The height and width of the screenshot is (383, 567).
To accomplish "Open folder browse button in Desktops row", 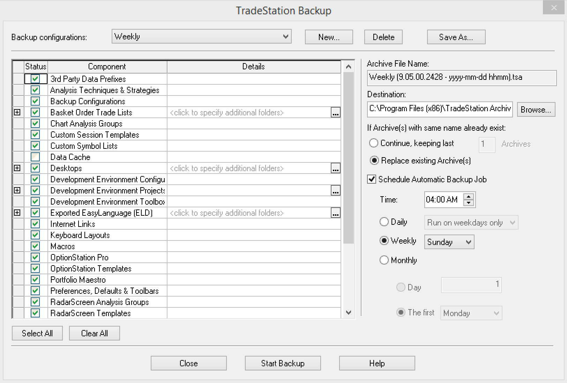I will (x=335, y=168).
